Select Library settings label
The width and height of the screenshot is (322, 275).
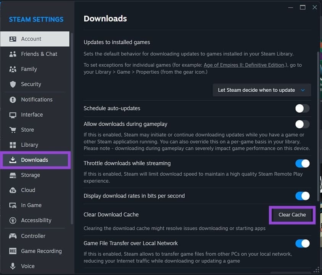(x=30, y=145)
